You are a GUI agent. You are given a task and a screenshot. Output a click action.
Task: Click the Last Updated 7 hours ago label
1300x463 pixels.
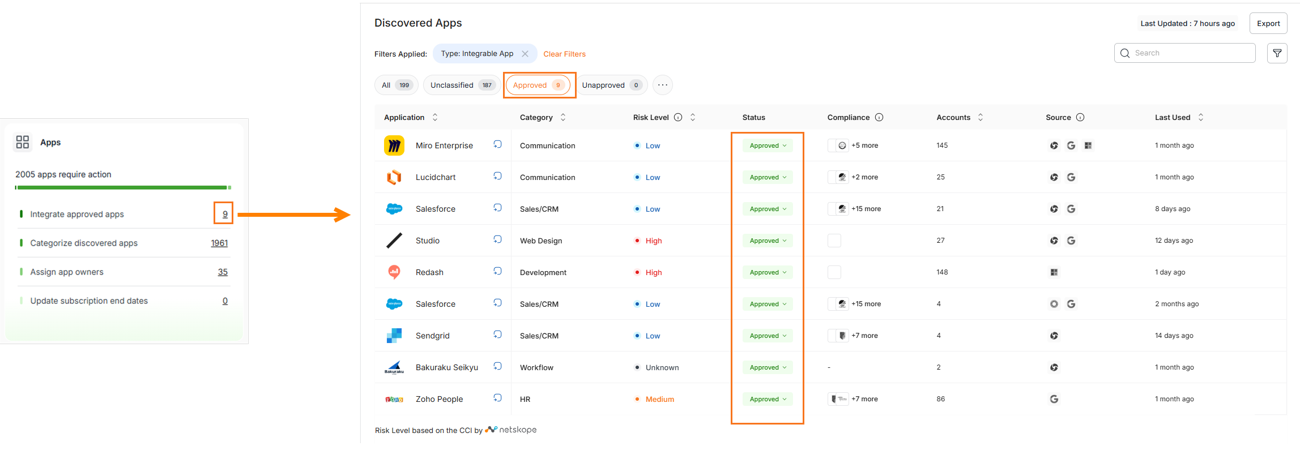click(x=1187, y=23)
